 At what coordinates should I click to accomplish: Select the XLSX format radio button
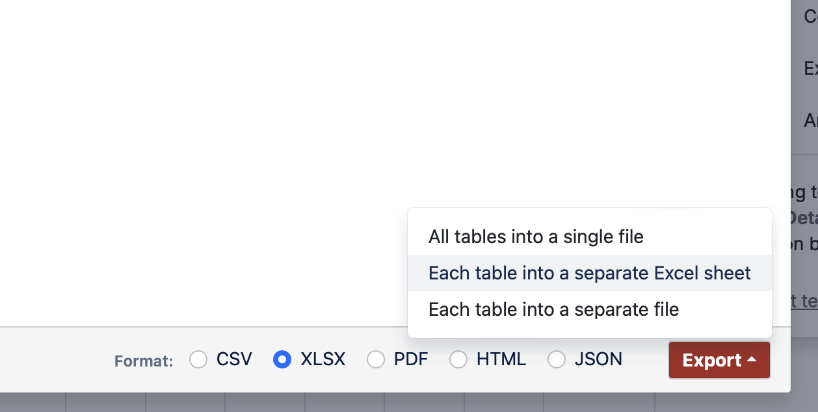click(x=282, y=359)
